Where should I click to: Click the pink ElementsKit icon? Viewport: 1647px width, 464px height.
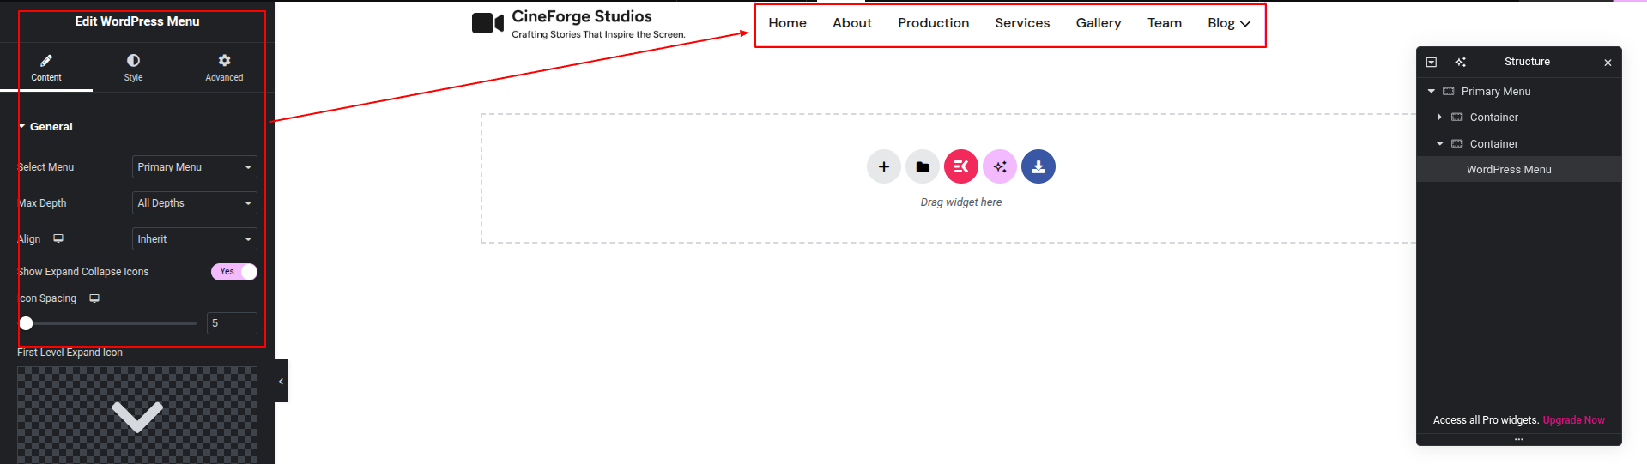pyautogui.click(x=960, y=166)
